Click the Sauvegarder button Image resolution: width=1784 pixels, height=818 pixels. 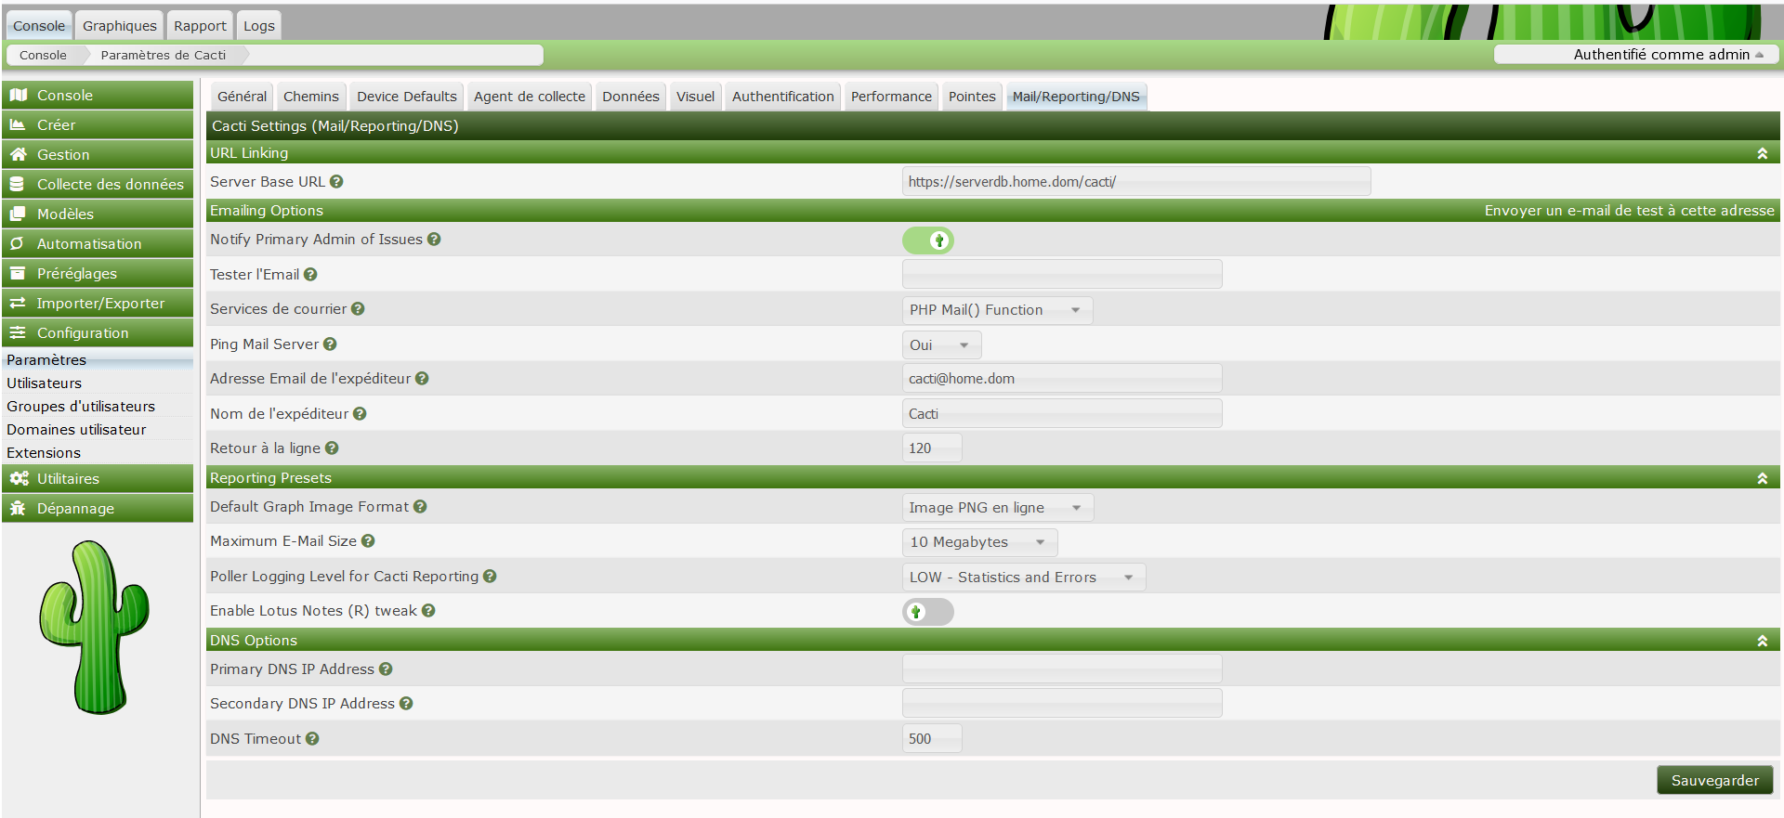[x=1714, y=781]
